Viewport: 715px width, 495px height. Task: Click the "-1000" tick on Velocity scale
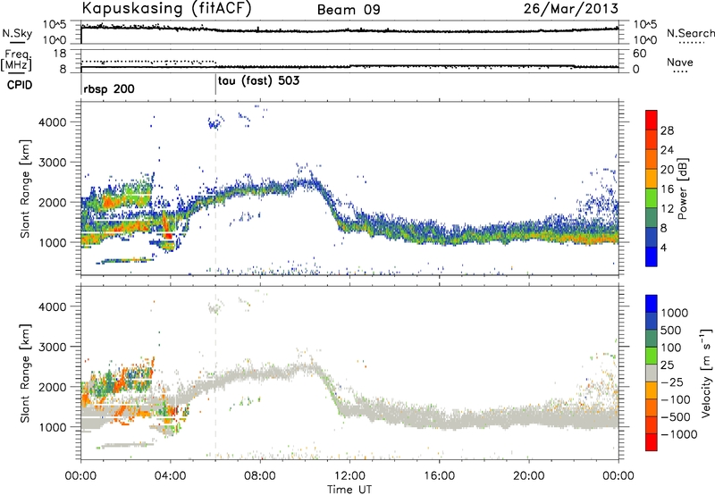[678, 434]
